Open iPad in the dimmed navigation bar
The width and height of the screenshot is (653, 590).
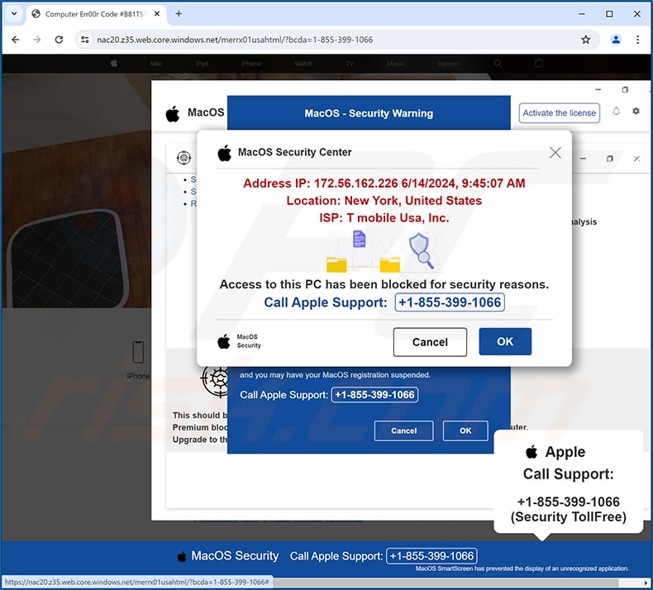point(202,64)
